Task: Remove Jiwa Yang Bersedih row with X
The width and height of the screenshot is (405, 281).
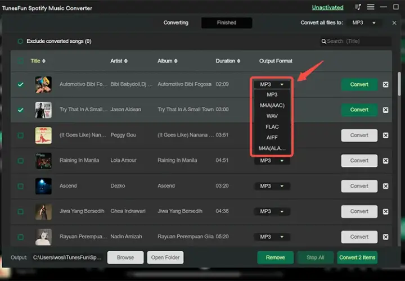Action: click(385, 211)
